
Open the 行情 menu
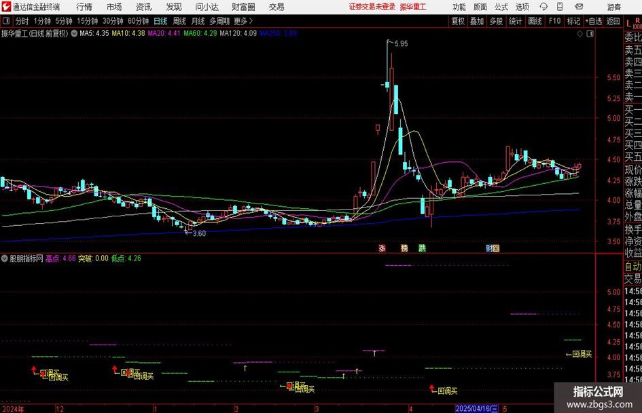click(84, 7)
